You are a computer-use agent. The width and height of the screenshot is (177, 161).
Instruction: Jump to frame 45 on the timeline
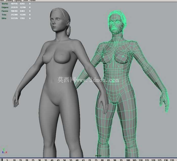pos(58,160)
